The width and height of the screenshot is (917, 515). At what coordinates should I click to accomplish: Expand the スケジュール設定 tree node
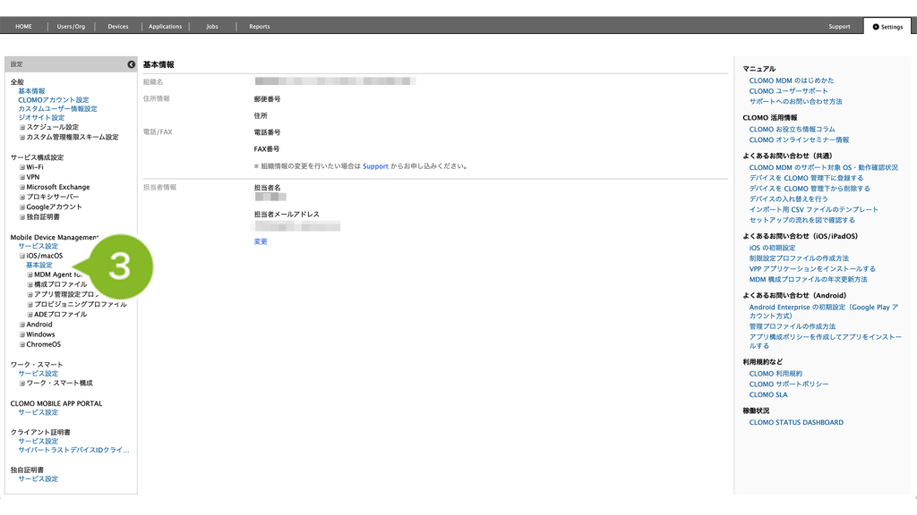[22, 128]
